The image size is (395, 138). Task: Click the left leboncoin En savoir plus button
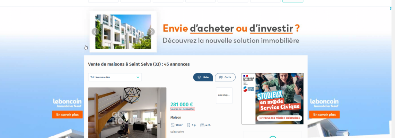67,115
